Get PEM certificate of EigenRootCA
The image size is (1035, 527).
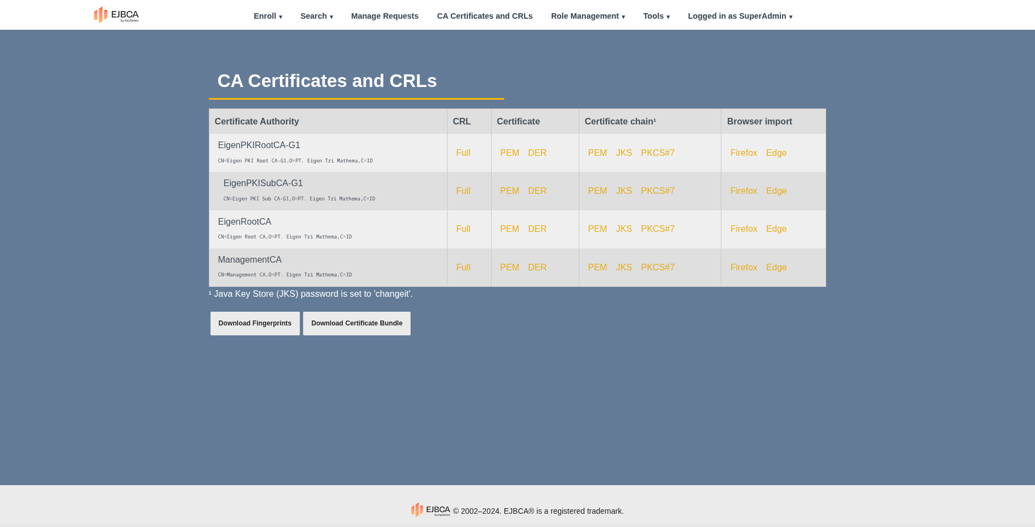(510, 229)
